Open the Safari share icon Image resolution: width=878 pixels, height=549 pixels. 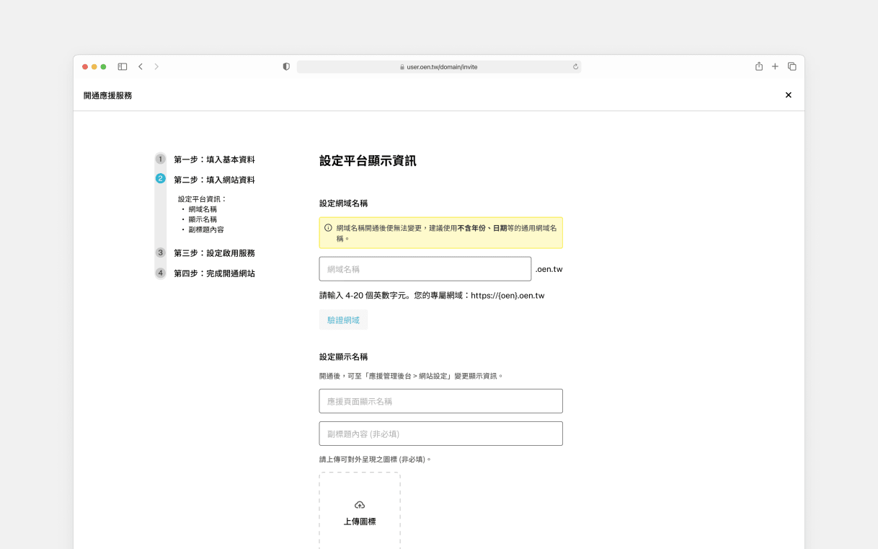[x=759, y=66]
